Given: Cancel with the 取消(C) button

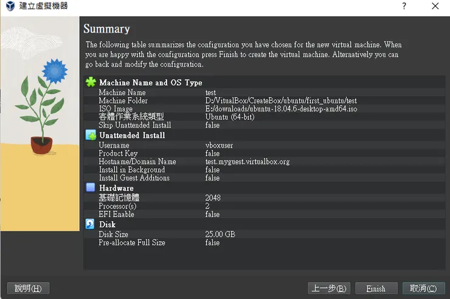Looking at the screenshot, I should click(x=424, y=289).
